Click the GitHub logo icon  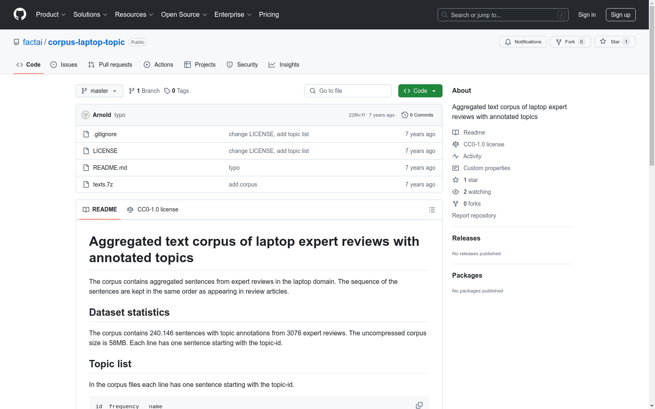[20, 14]
